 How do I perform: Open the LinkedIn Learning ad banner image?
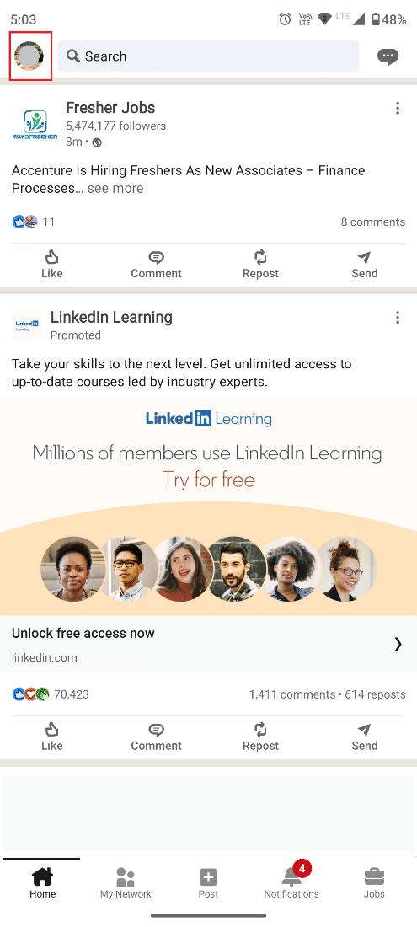tap(209, 506)
